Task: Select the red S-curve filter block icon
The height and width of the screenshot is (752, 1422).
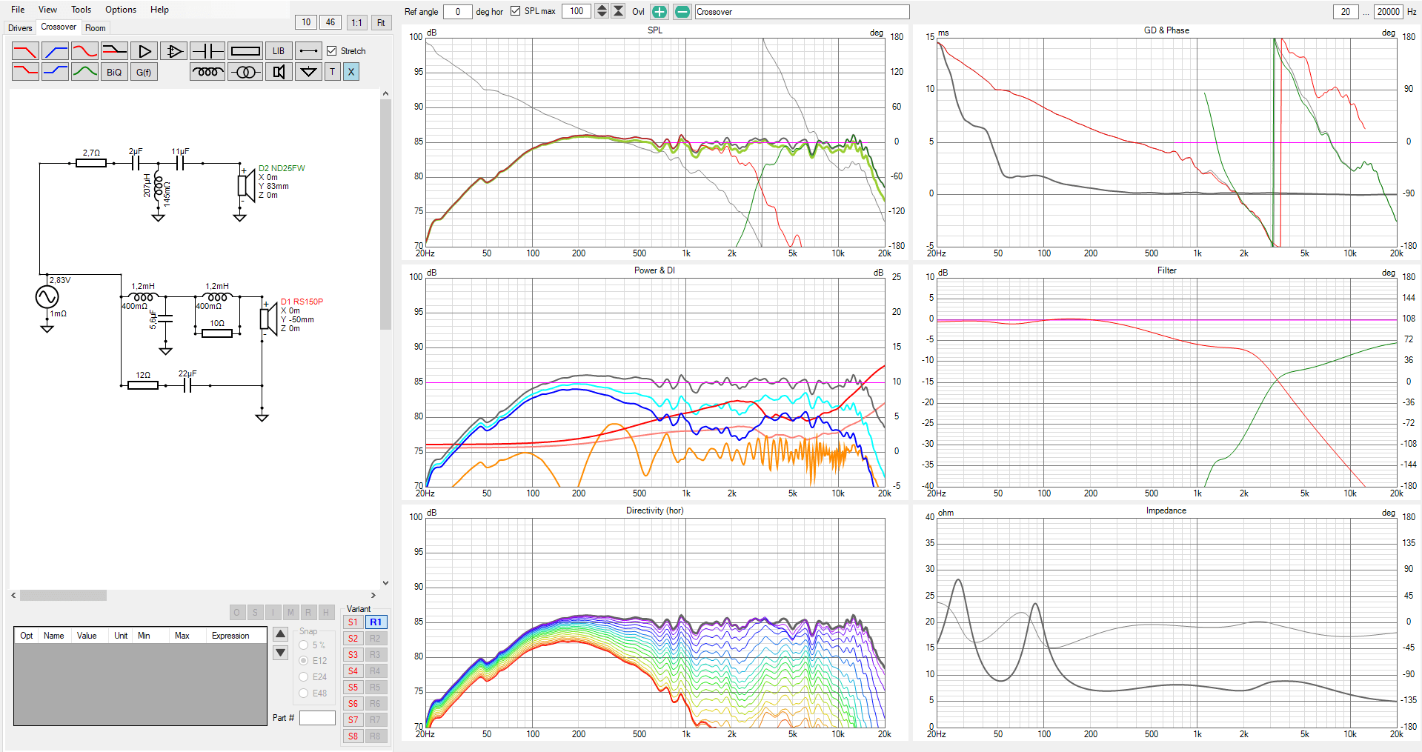Action: [x=84, y=51]
